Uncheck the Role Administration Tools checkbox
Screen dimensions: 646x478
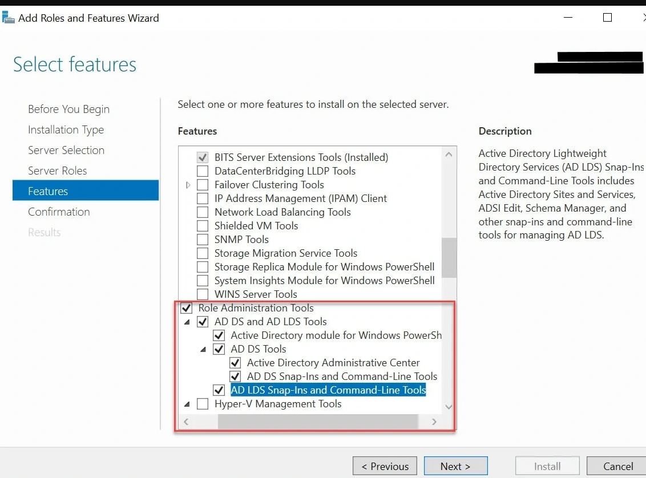click(x=186, y=308)
